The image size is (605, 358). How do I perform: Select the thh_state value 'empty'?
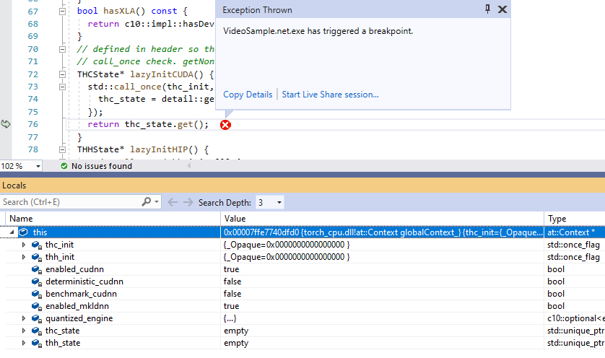tap(236, 343)
